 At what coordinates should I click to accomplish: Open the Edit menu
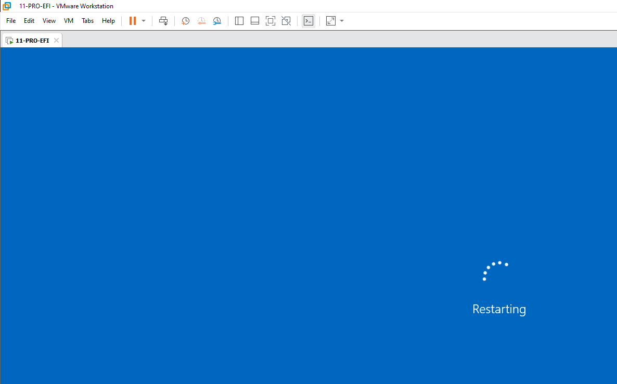point(29,21)
